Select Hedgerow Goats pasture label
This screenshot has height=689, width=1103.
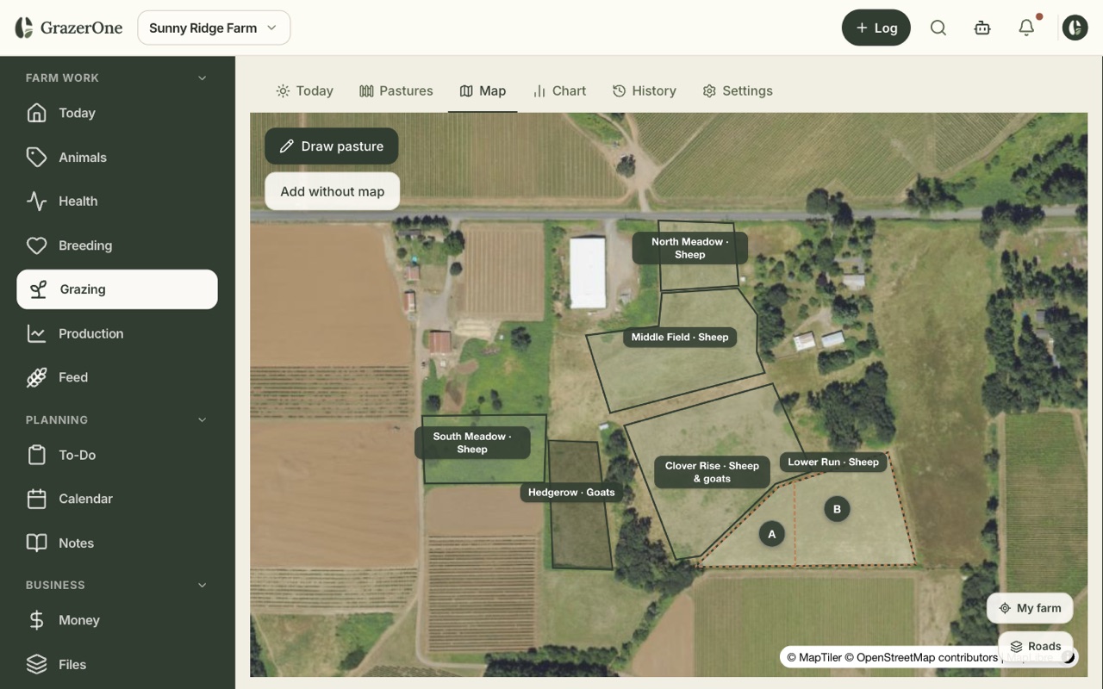pos(571,493)
